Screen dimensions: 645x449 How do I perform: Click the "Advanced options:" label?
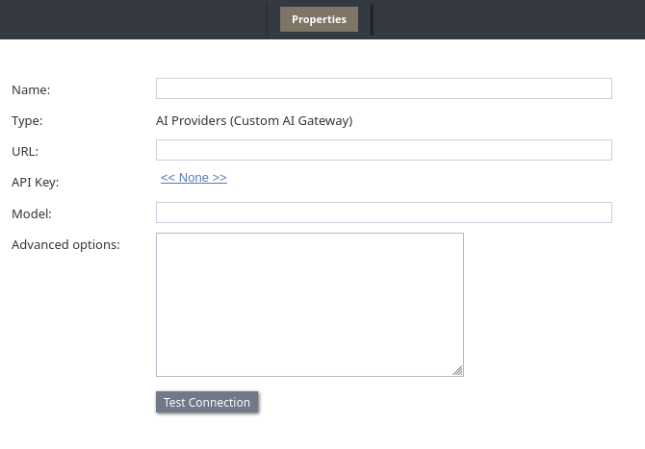tap(65, 245)
